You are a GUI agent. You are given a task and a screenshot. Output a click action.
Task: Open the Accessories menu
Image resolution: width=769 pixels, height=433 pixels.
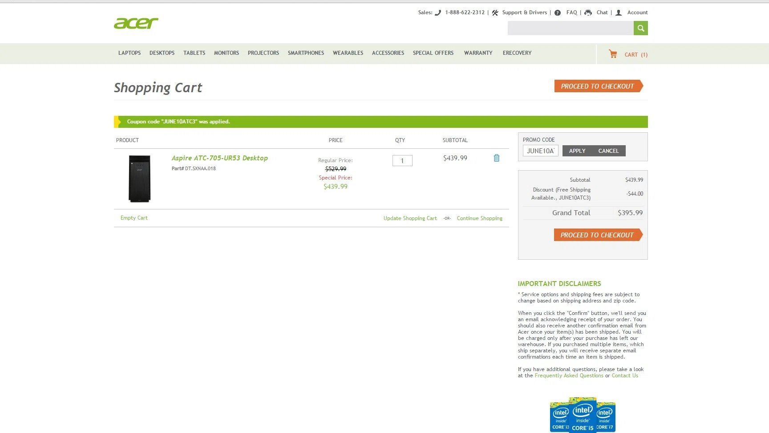coord(388,53)
